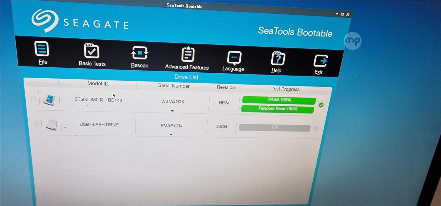Screen dimensions: 441x206
Task: Click the Seagate logo
Action: 80,21
